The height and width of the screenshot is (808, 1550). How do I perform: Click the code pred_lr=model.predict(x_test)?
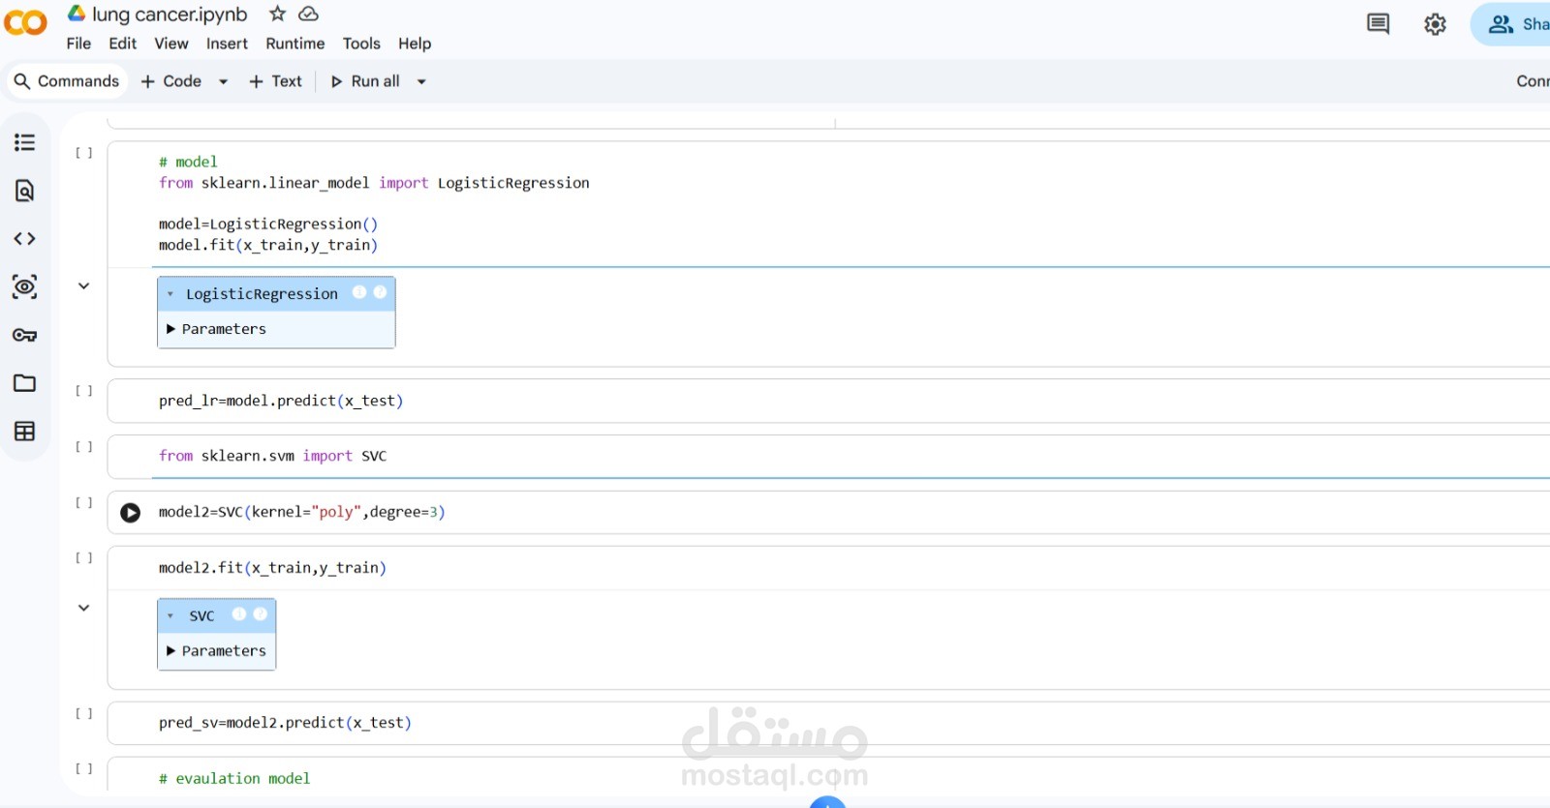(x=281, y=402)
